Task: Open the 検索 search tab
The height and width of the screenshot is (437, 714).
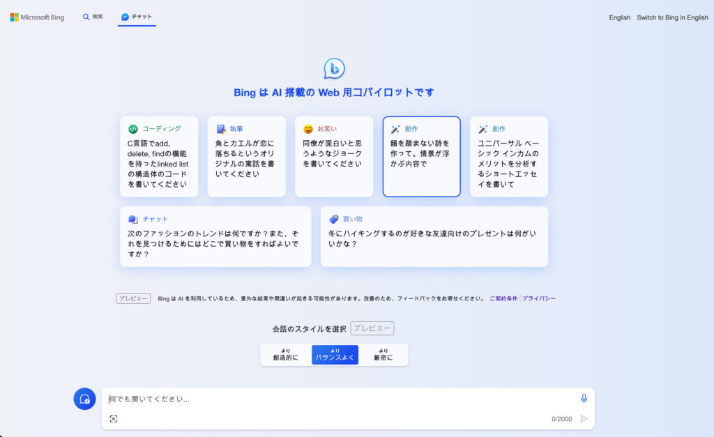Action: point(93,17)
